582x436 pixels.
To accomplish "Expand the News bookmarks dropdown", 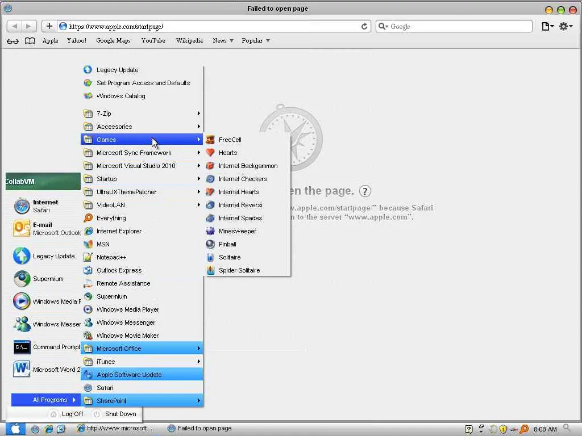I will [223, 40].
